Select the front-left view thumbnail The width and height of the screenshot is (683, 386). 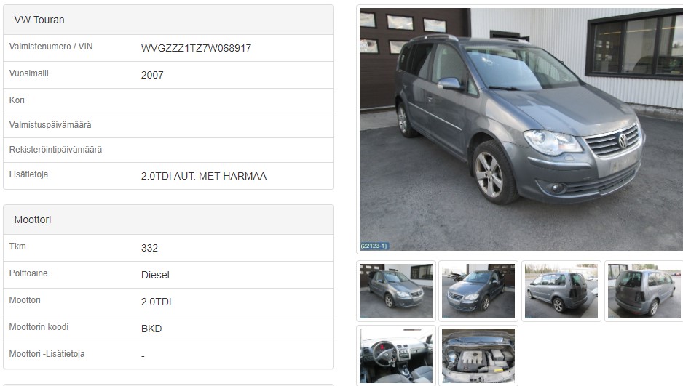478,291
